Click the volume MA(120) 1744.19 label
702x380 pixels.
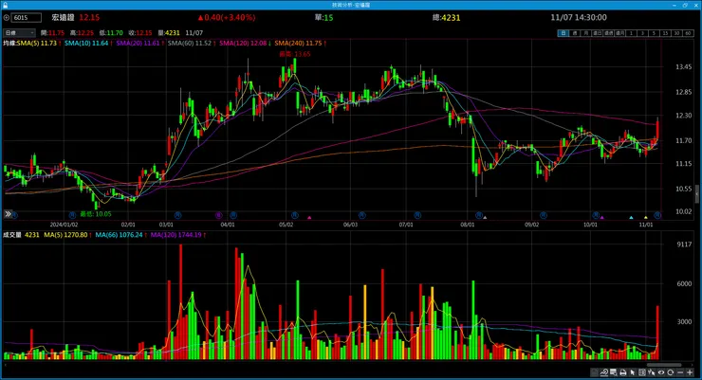tap(175, 235)
